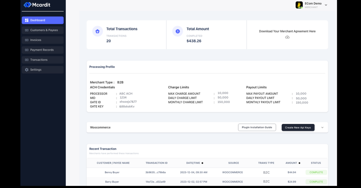Click the Payment Records sidebar icon
Viewport: 361px width, 188px height.
click(x=27, y=50)
